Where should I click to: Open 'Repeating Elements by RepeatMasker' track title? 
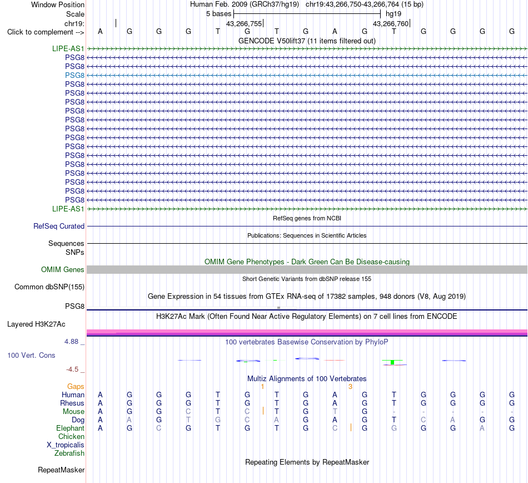(x=307, y=462)
